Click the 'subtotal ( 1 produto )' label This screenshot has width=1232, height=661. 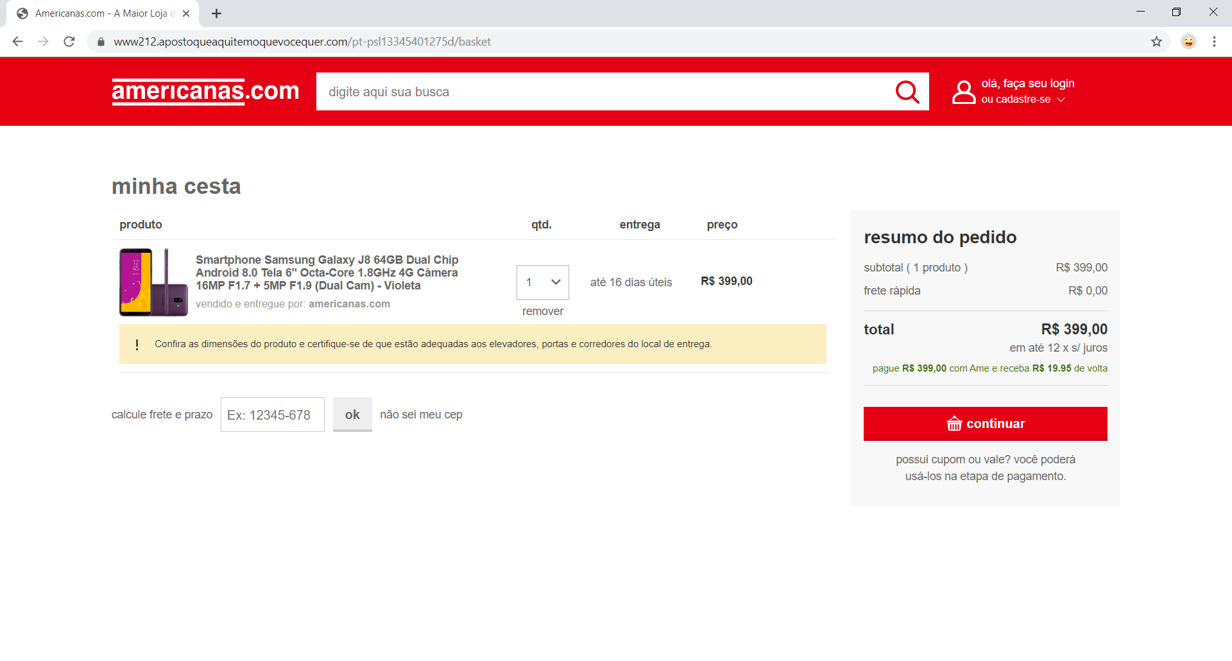point(916,268)
